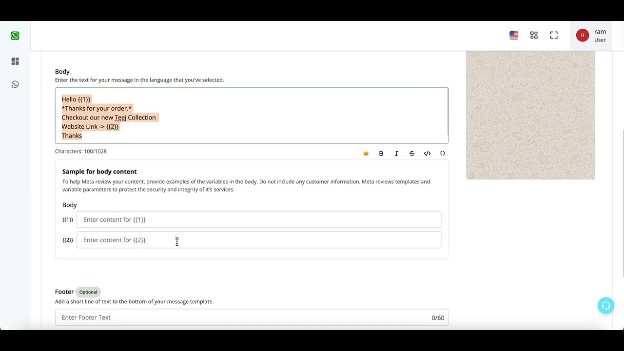Change language via US flag icon
Screen dimensions: 624x351
coord(514,35)
